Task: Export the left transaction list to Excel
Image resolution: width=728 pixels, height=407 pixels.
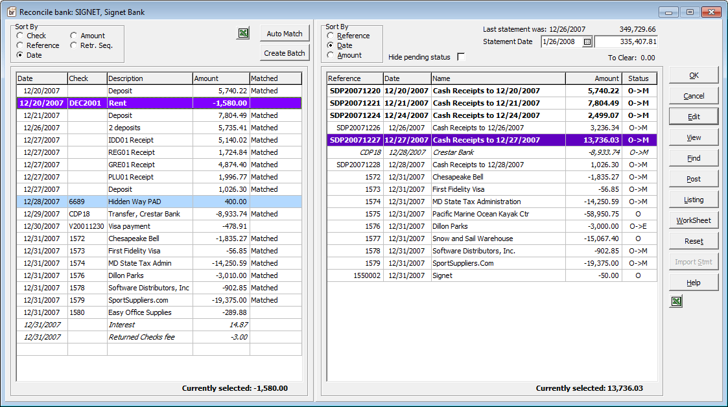Action: [243, 32]
